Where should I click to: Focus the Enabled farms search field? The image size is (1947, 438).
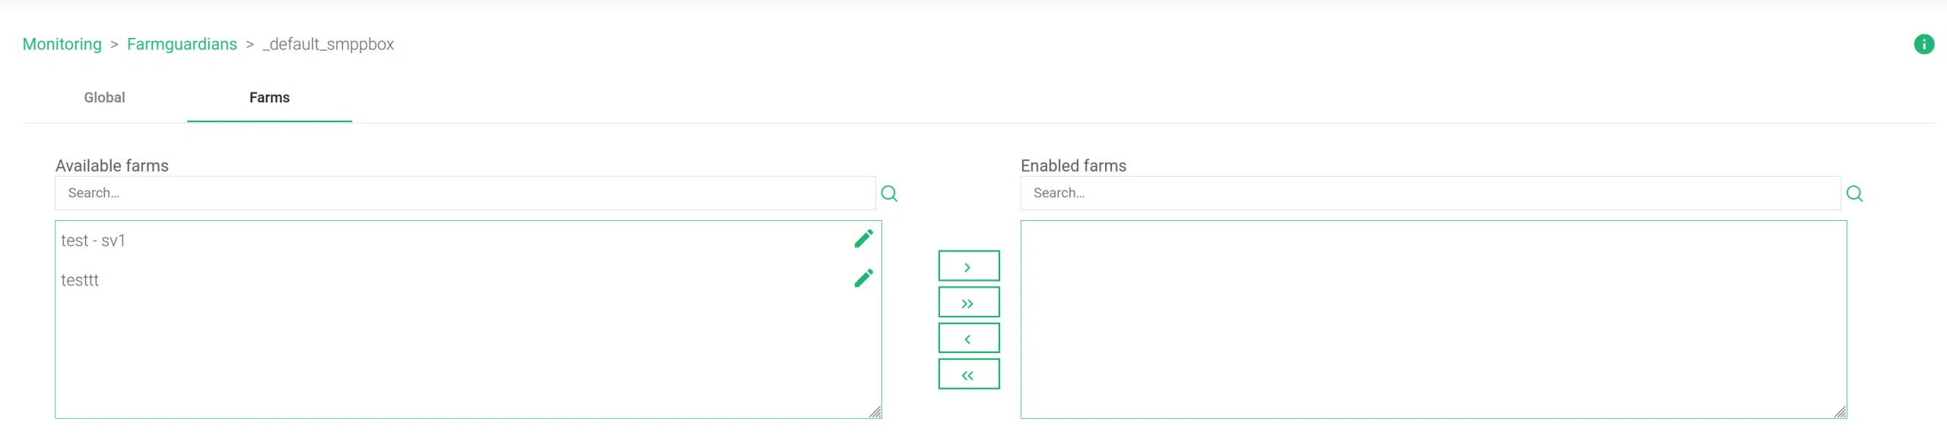[1430, 194]
